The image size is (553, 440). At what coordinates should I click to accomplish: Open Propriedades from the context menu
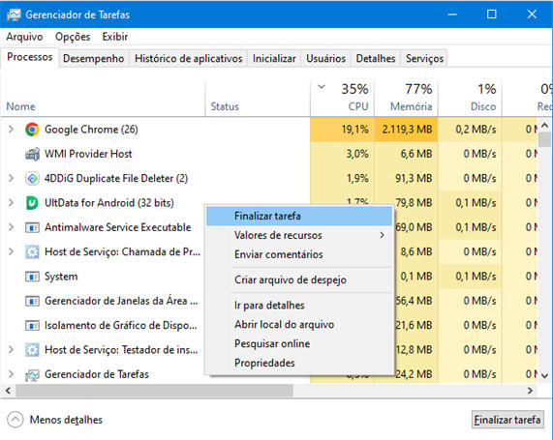pos(299,363)
